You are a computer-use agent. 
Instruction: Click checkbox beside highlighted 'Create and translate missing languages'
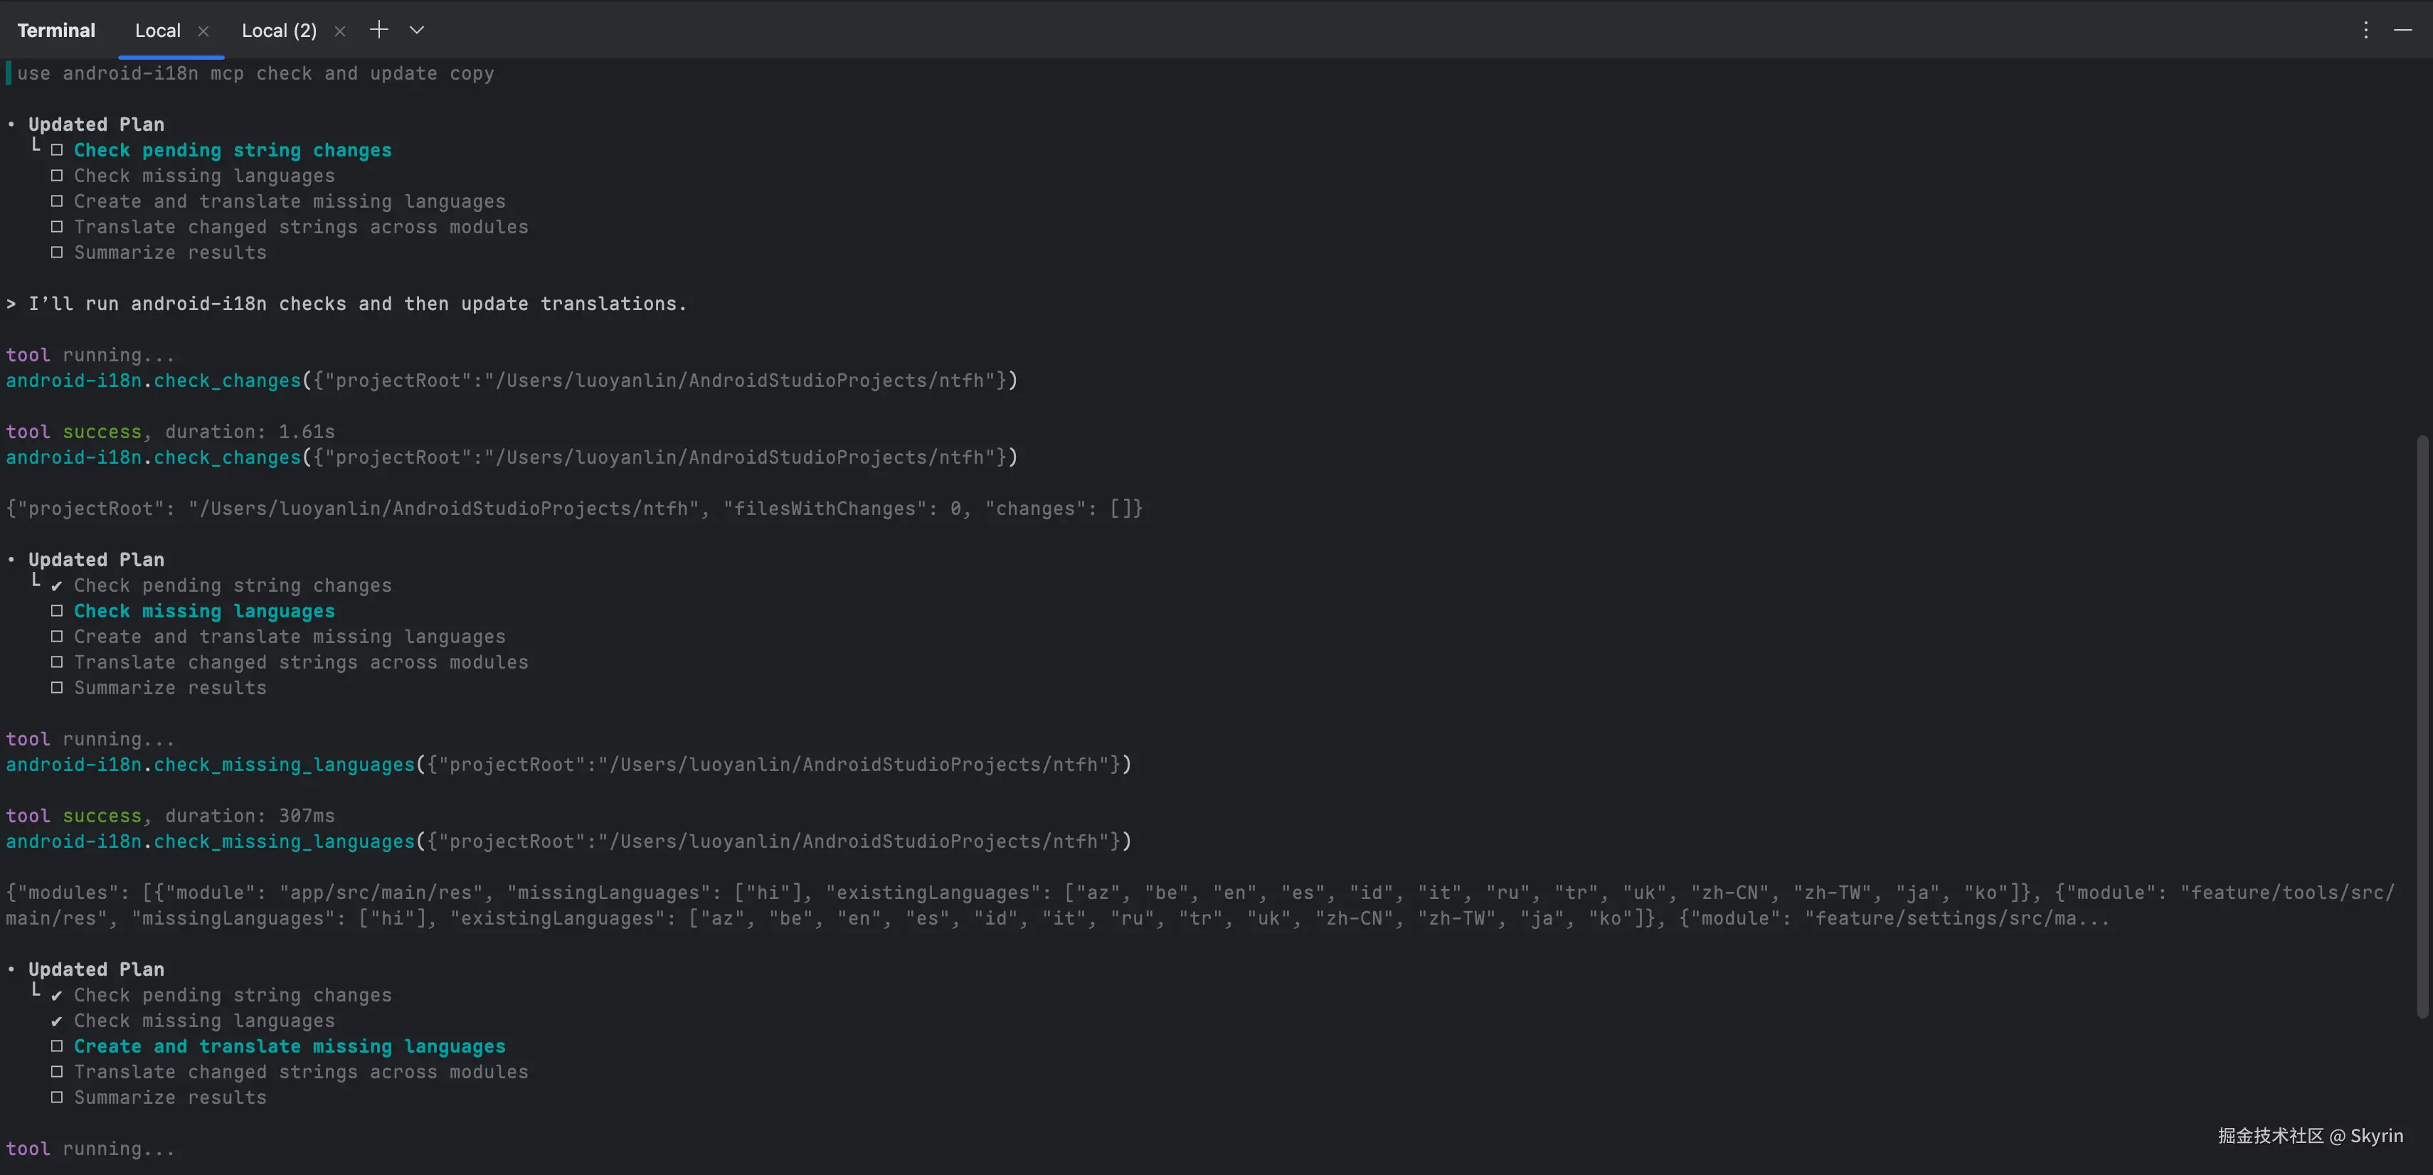tap(57, 1046)
